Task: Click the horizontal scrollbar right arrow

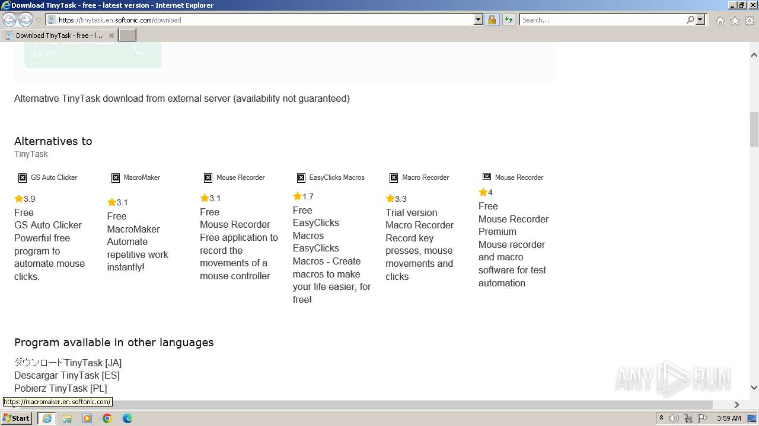Action: [x=737, y=405]
